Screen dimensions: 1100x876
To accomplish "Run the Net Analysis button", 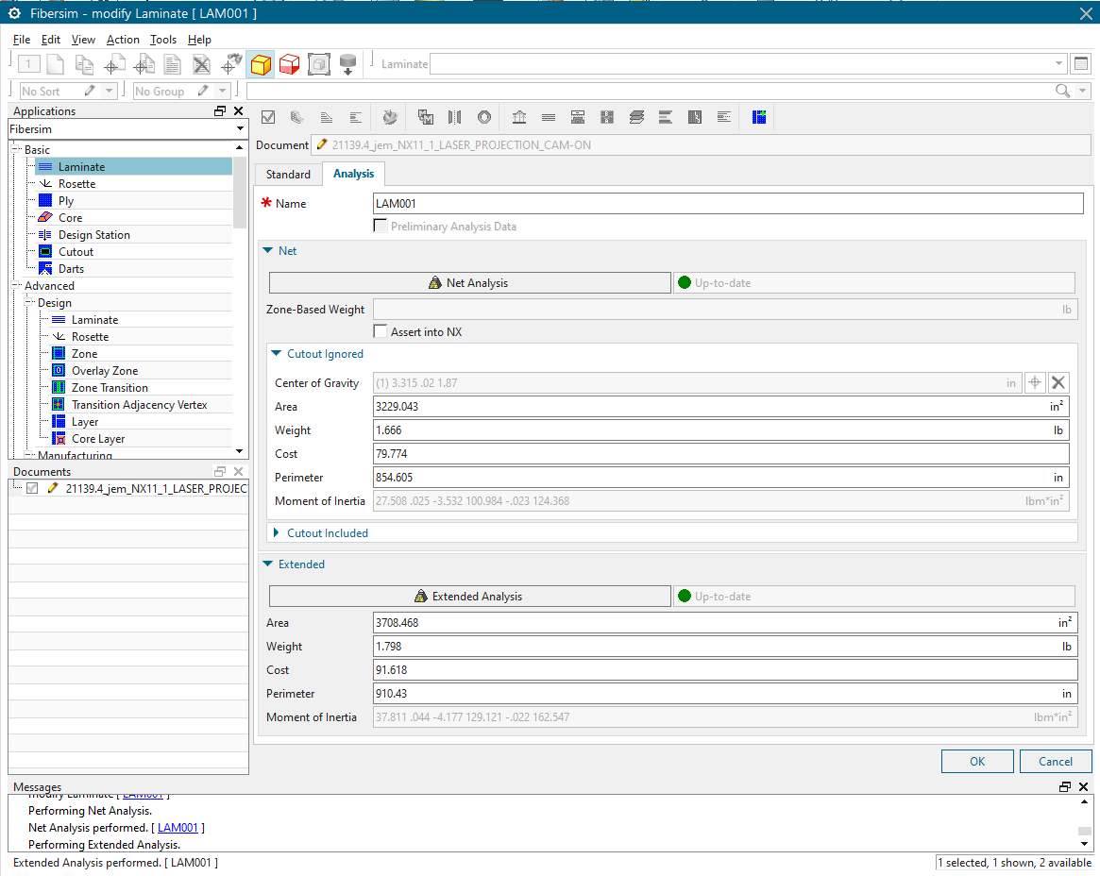I will tap(469, 282).
